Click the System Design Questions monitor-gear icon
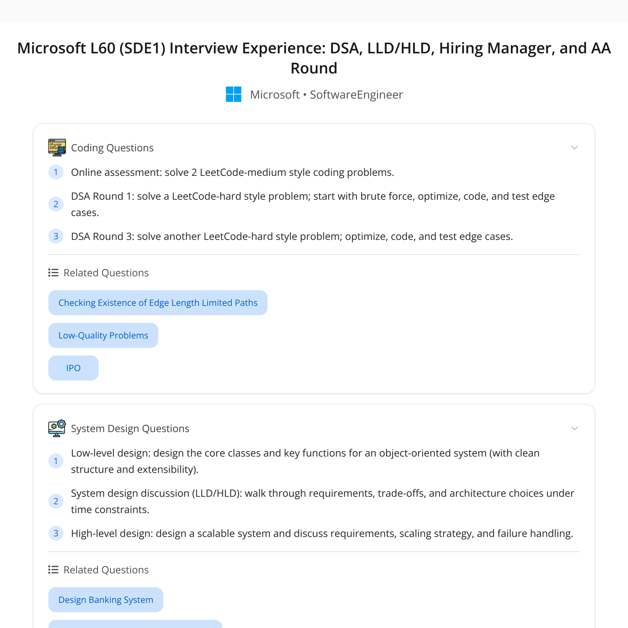628x628 pixels. click(x=57, y=428)
